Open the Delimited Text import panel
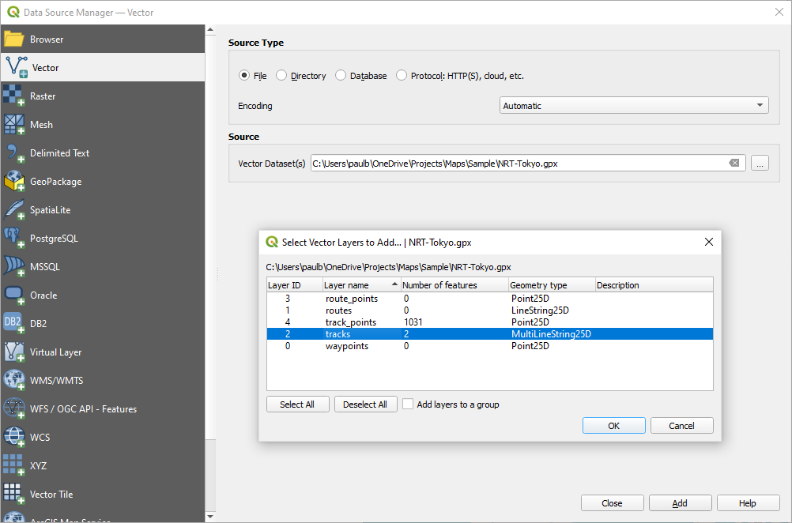 click(60, 152)
